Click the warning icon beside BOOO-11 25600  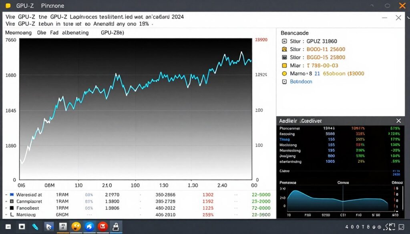284,49
